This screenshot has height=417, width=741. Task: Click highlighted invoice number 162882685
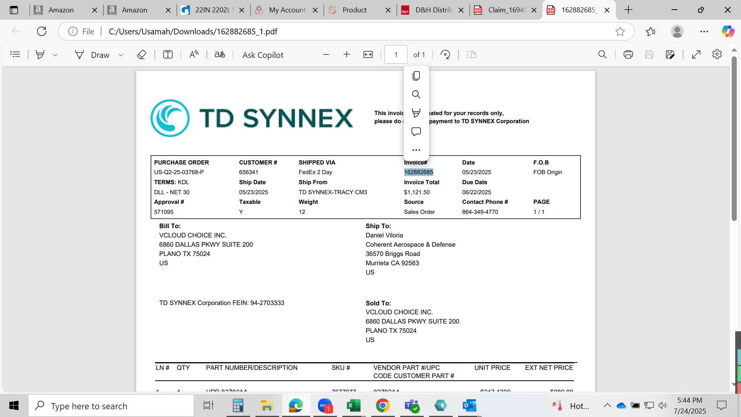(x=418, y=172)
